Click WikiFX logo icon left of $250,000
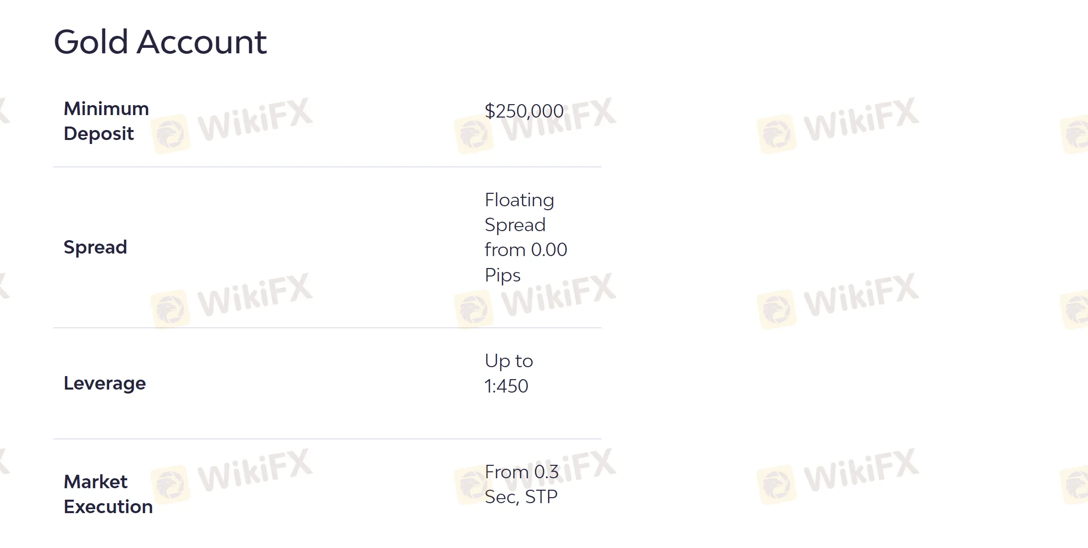This screenshot has height=548, width=1088. coord(474,134)
